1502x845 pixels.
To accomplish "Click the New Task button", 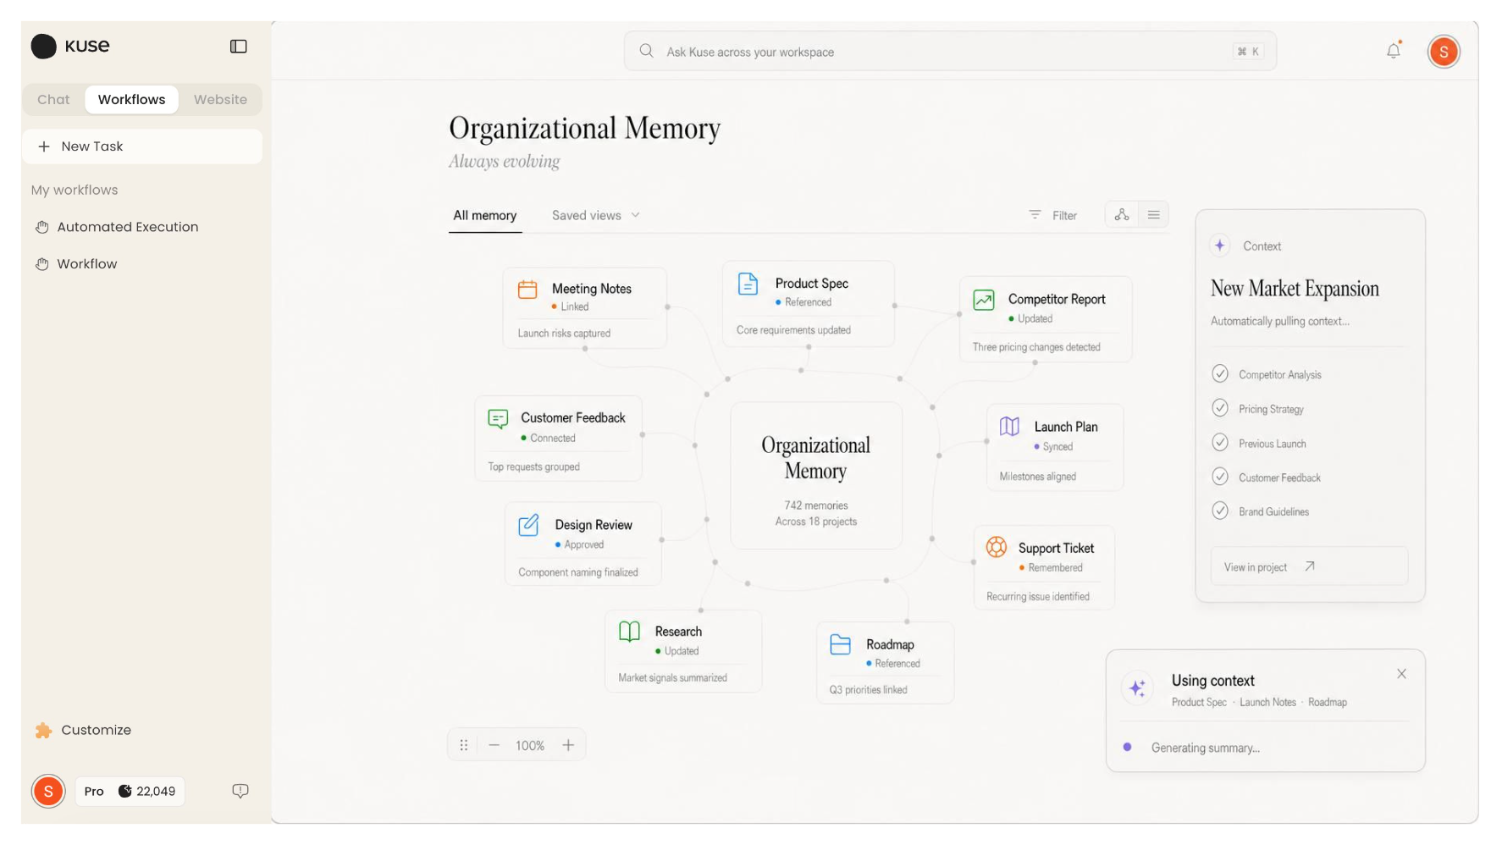I will [142, 146].
